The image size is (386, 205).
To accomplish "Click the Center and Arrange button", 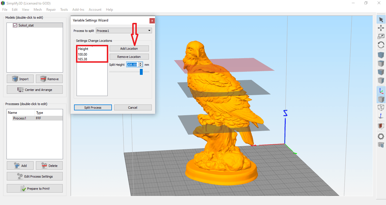I will 34,89.
